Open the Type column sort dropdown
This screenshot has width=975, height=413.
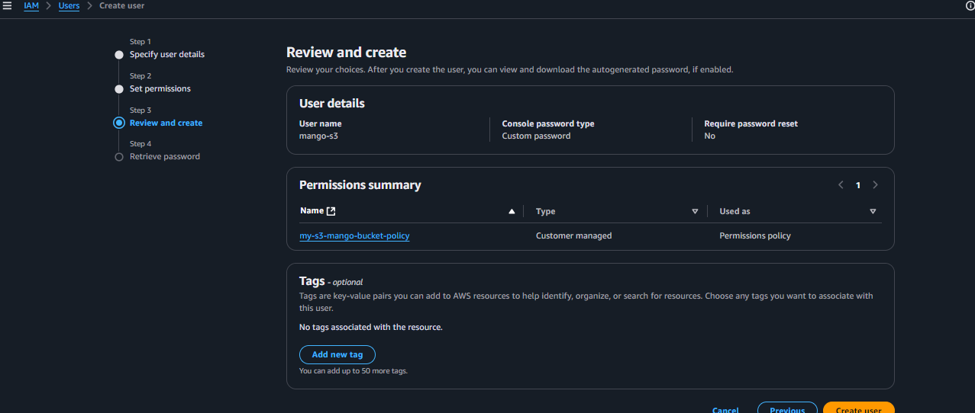[x=695, y=212]
